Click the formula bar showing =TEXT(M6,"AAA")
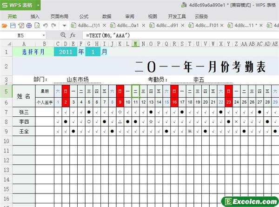 180,35
